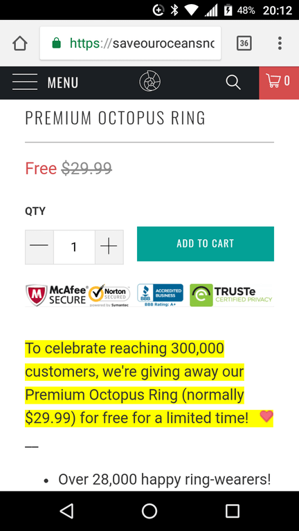Tap the TRUSTe Certified Privacy badge
The height and width of the screenshot is (531, 299).
tap(231, 295)
